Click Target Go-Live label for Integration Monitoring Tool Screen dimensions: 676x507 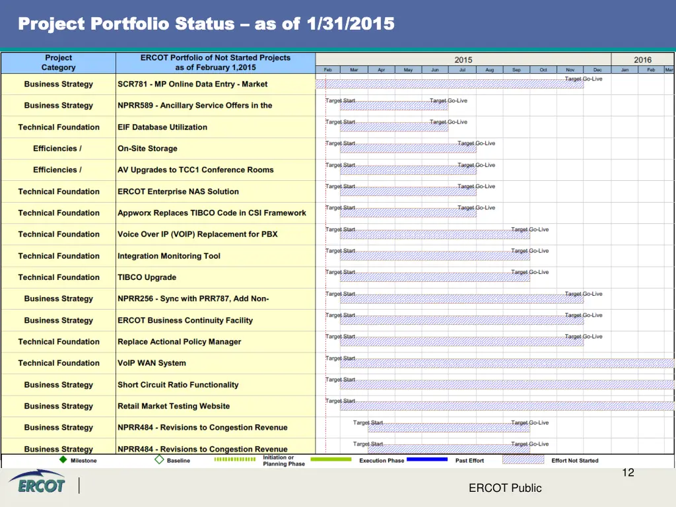530,250
